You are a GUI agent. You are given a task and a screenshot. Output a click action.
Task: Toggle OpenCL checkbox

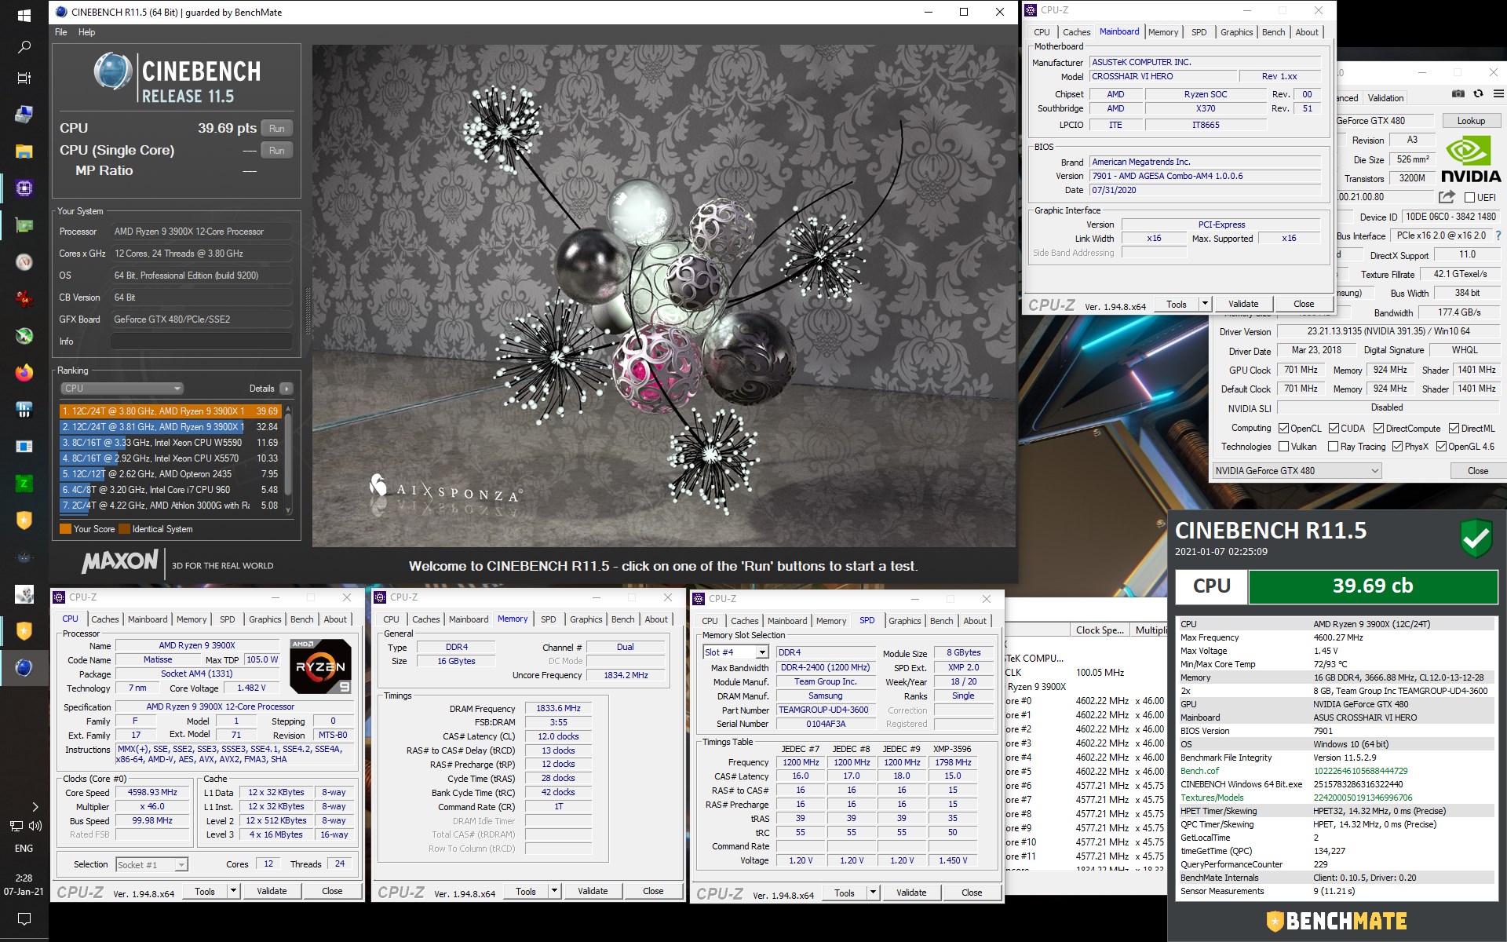pyautogui.click(x=1283, y=429)
